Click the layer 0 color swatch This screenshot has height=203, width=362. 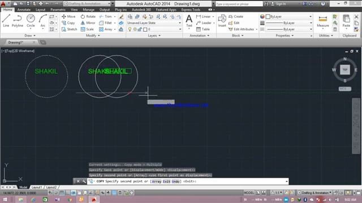(145, 29)
